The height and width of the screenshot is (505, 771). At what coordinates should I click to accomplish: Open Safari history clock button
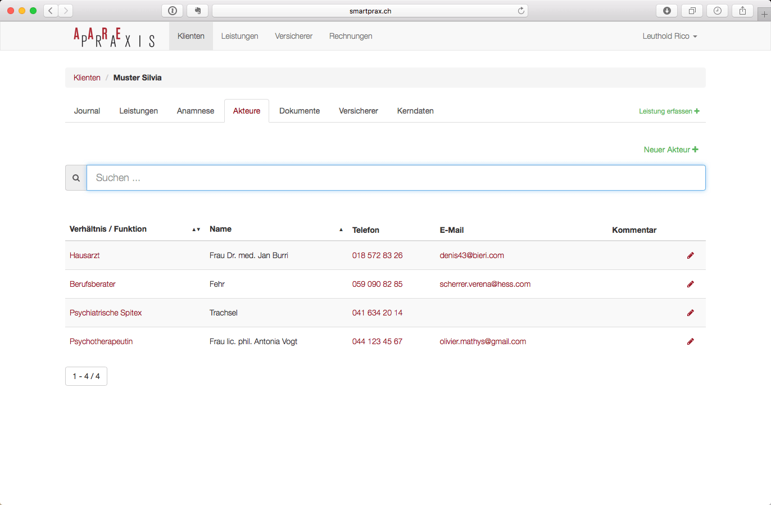coord(718,11)
